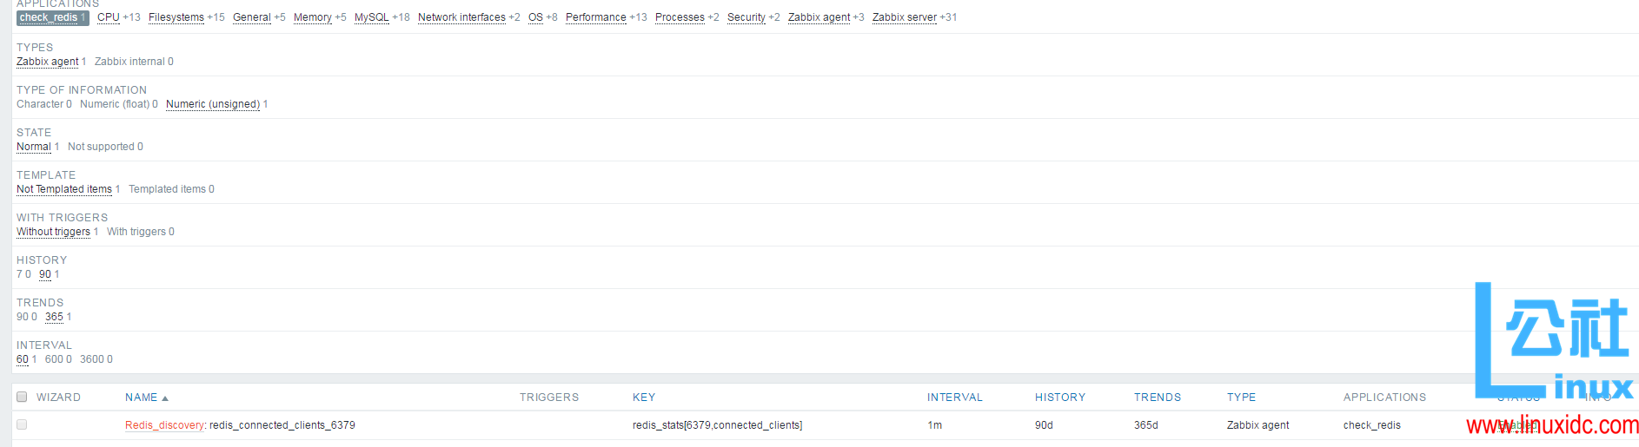Viewport: 1639px width, 447px height.
Task: Select Numeric (float) information filter
Action: (x=115, y=104)
